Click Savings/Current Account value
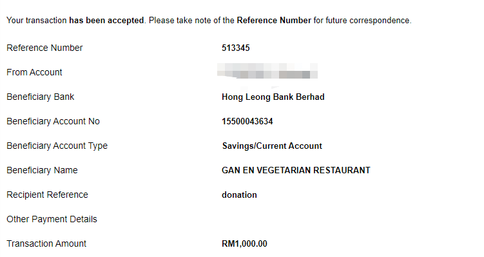The image size is (484, 257). pos(272,146)
